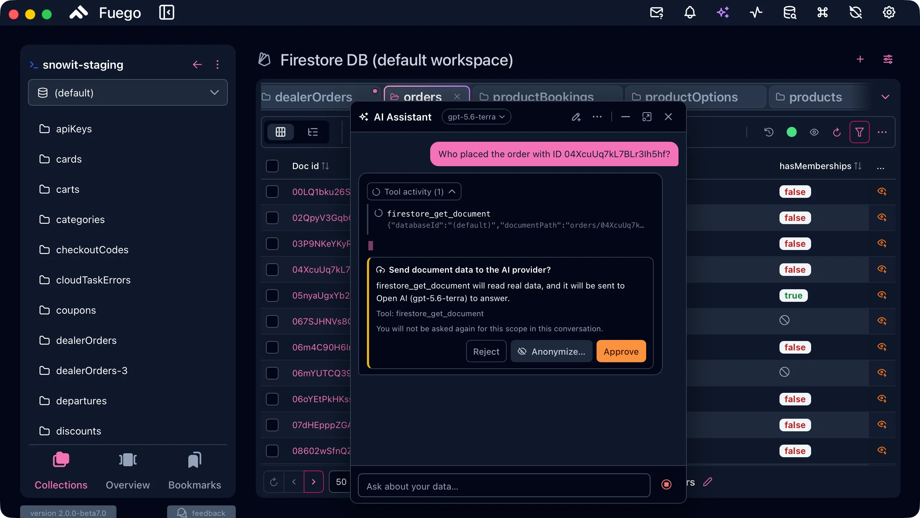Toggle the sidebar collapse icon next to Fuego
The width and height of the screenshot is (920, 518).
pos(167,13)
